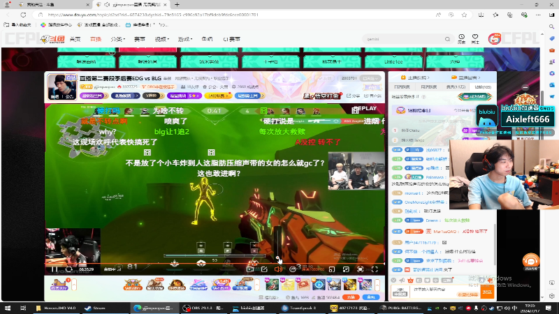Click the search magnifier icon
Viewport: 559px width, 314px height.
point(447,39)
